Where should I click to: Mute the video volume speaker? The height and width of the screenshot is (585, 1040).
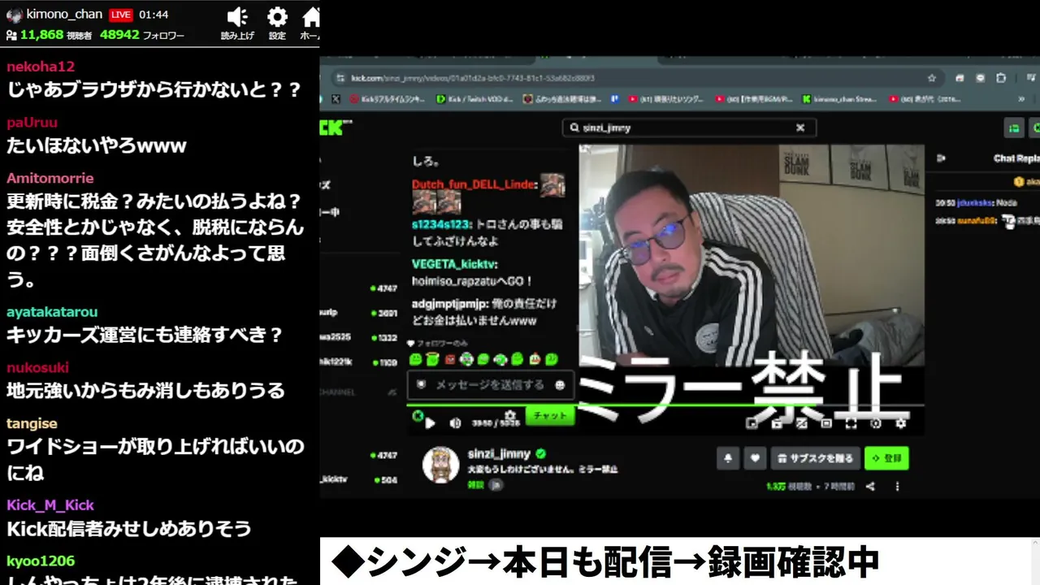pos(455,422)
